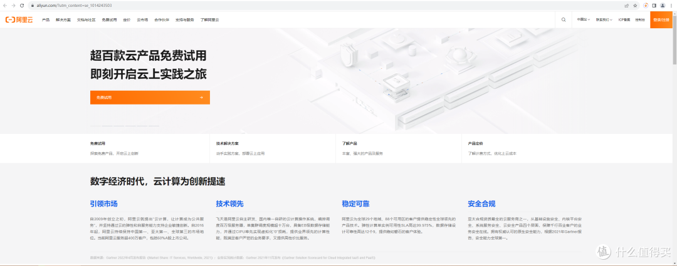The width and height of the screenshot is (677, 266).
Task: Open the 控制台 console link
Action: [x=640, y=20]
